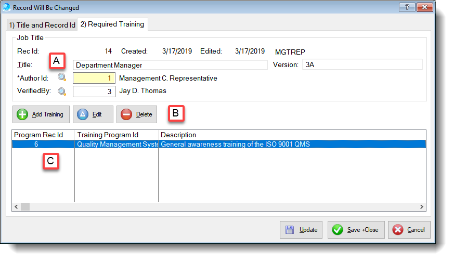453x261 pixels.
Task: Click the Management C. Representative name text
Action: pyautogui.click(x=168, y=78)
